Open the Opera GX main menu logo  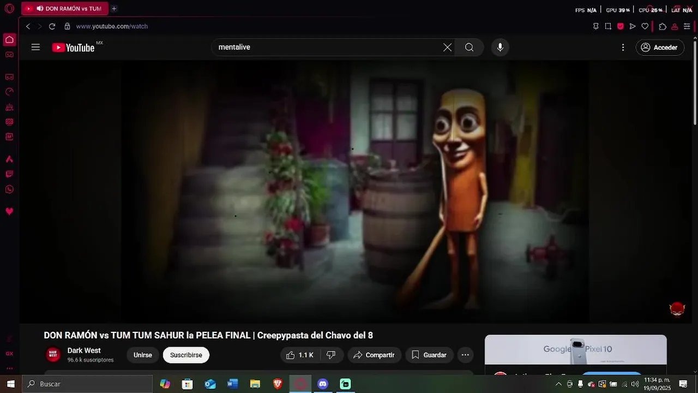pos(9,9)
